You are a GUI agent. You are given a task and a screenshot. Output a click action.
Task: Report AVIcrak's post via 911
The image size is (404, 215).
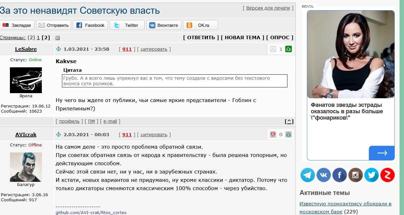[x=127, y=135]
